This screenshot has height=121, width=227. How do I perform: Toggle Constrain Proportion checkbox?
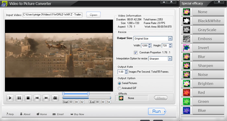(x=136, y=53)
